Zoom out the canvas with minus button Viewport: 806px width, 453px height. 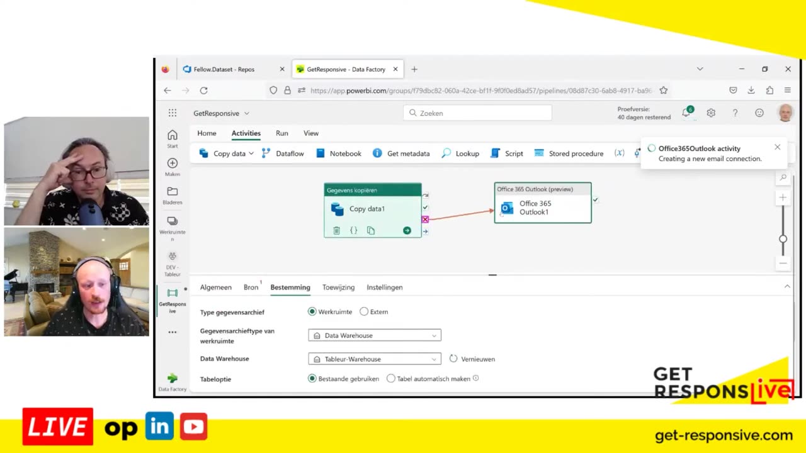click(783, 263)
